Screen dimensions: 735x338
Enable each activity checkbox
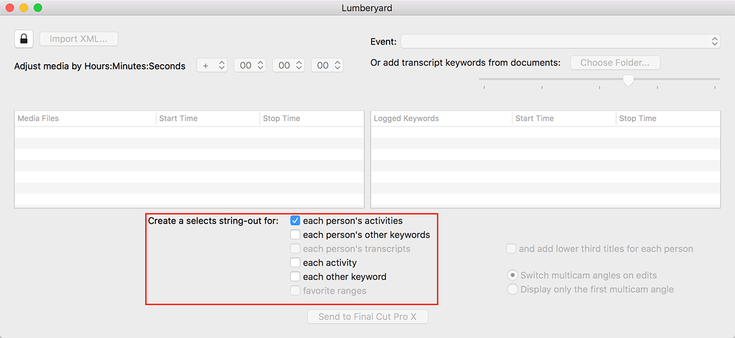295,263
